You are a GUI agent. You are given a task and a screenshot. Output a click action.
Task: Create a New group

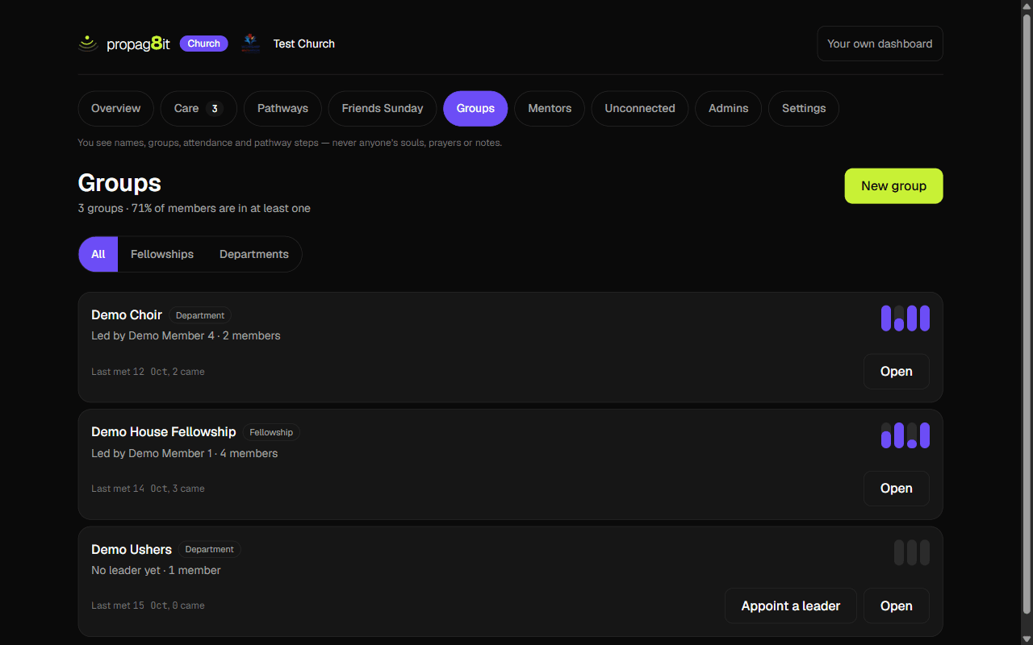(893, 186)
